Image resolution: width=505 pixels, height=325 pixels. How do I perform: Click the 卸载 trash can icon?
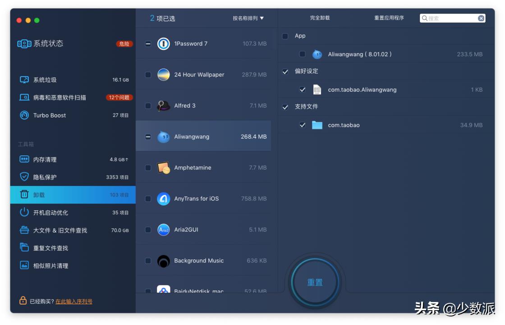tap(24, 194)
